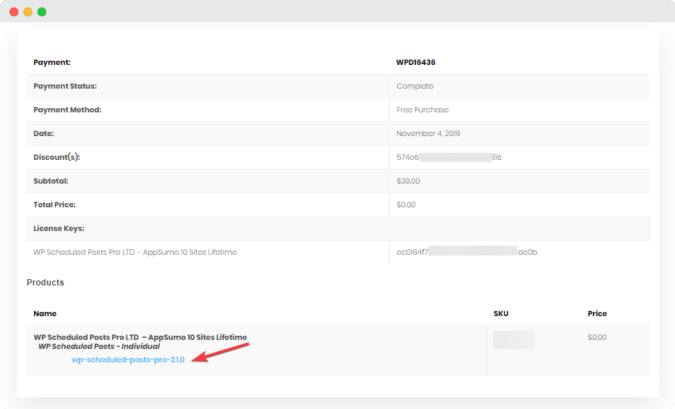This screenshot has width=675, height=409.
Task: Click the 'Discount(s):' label
Action: (x=56, y=157)
